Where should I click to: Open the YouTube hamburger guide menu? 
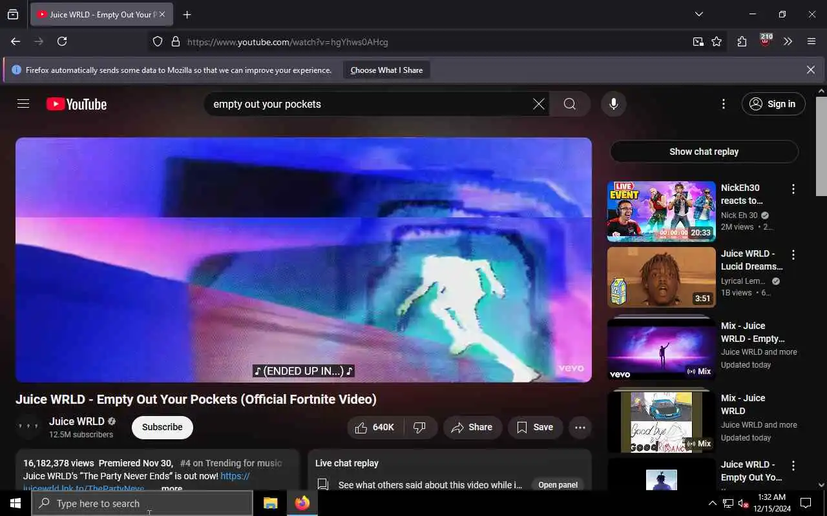tap(23, 104)
